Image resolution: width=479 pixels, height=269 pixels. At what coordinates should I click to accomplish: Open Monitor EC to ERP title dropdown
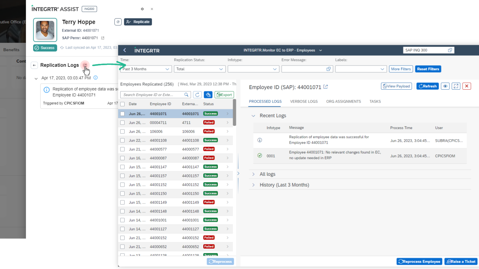click(321, 50)
